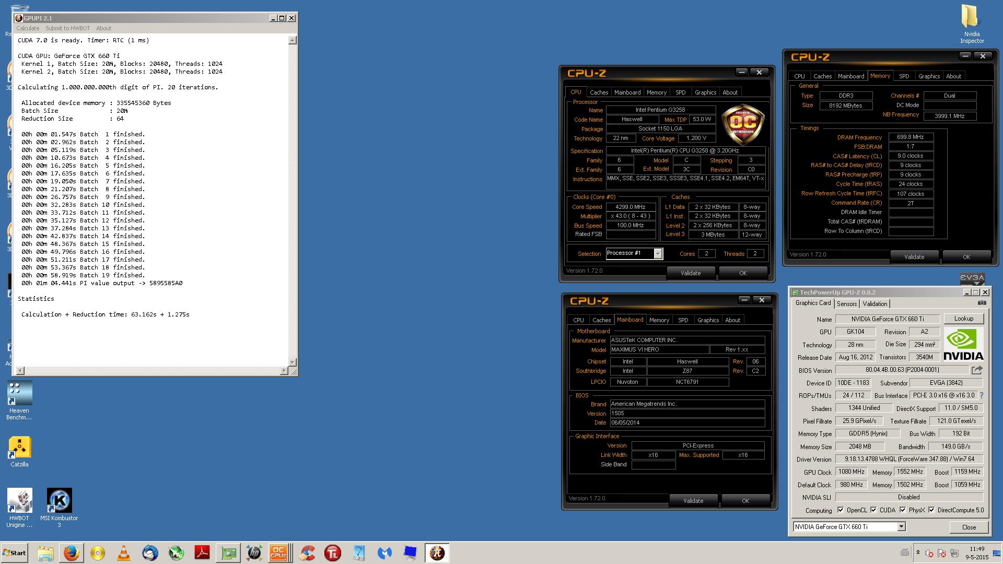Image resolution: width=1003 pixels, height=564 pixels.
Task: Toggle the CUDA checkbox in GPU-Z
Action: [x=873, y=510]
